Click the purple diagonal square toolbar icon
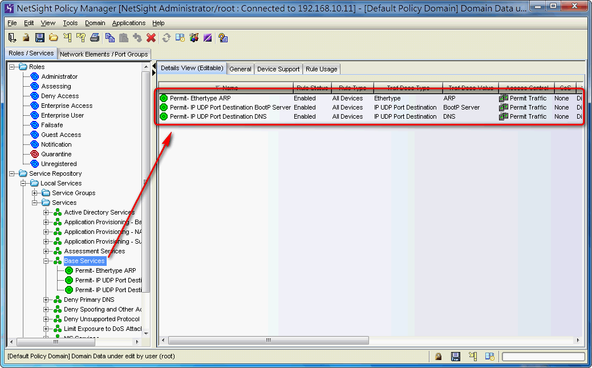The width and height of the screenshot is (592, 368). coord(208,38)
